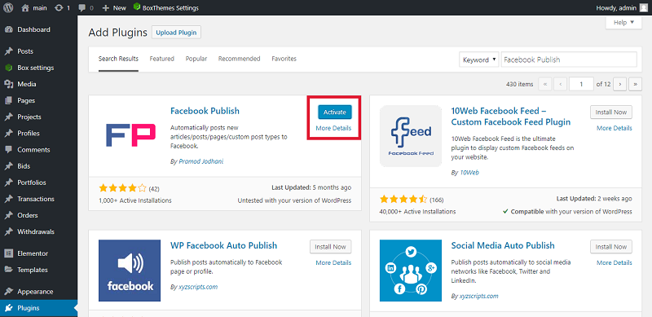View More Details for Facebook Publish

tap(333, 128)
